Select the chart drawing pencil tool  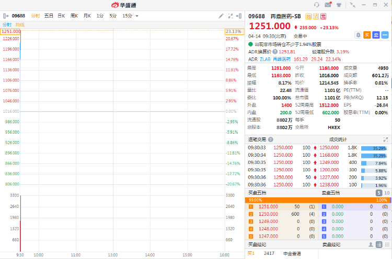point(221,16)
